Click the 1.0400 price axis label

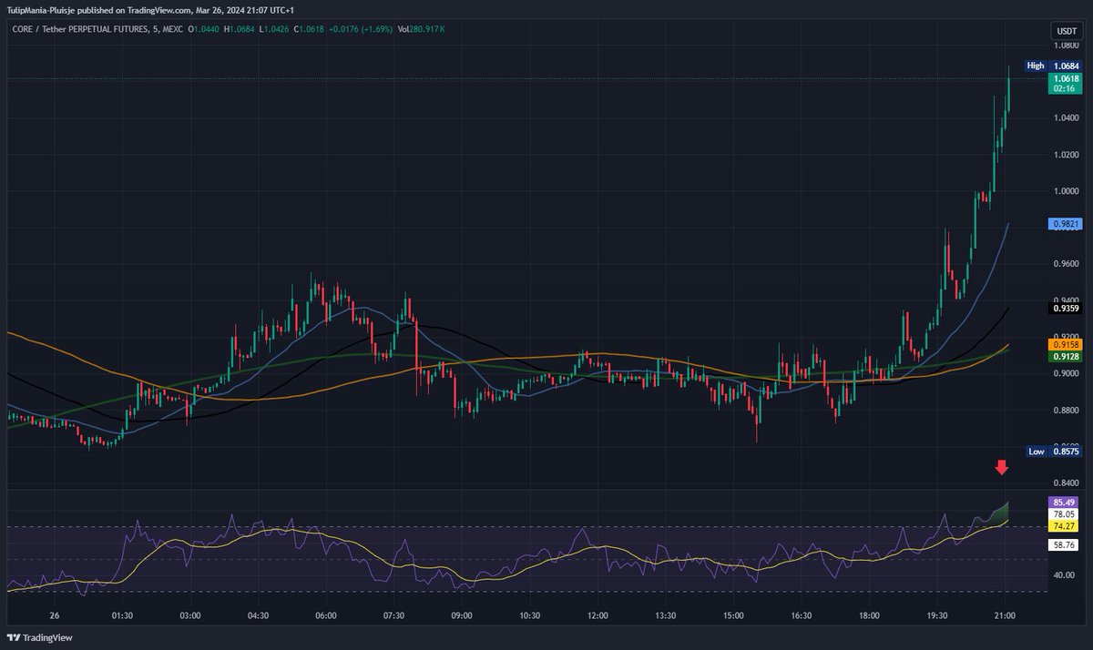tap(1065, 118)
